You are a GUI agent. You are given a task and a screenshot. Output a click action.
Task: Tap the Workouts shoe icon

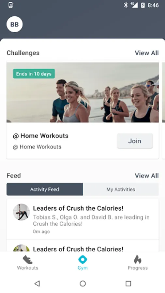(28, 260)
